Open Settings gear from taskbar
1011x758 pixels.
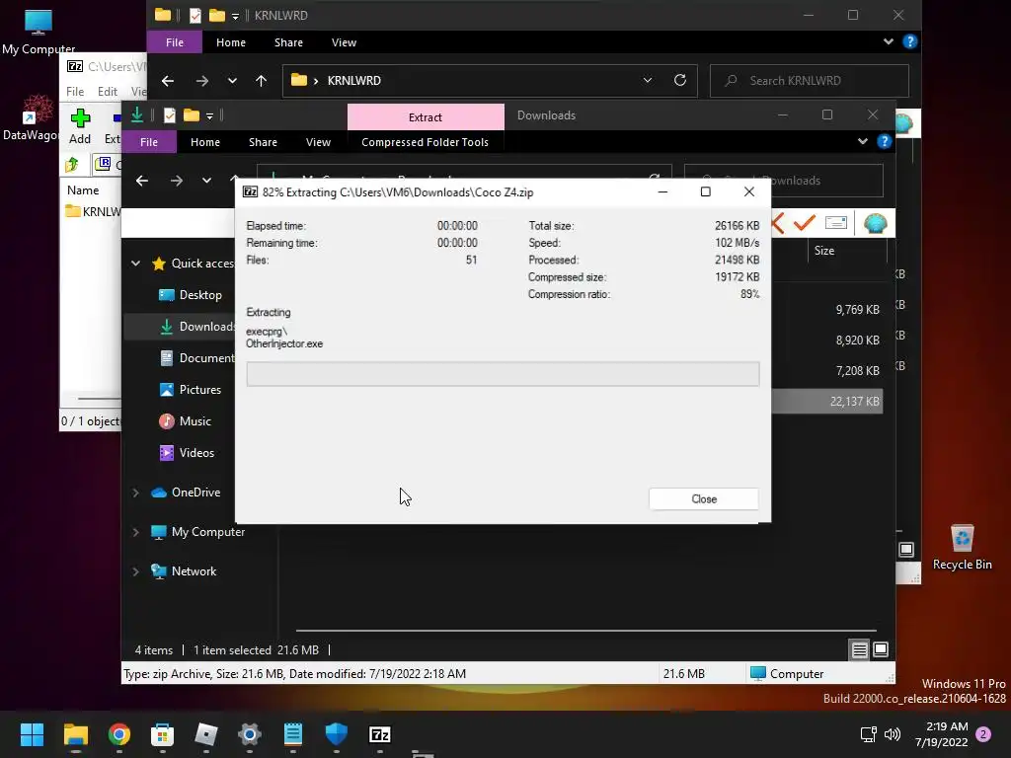250,734
